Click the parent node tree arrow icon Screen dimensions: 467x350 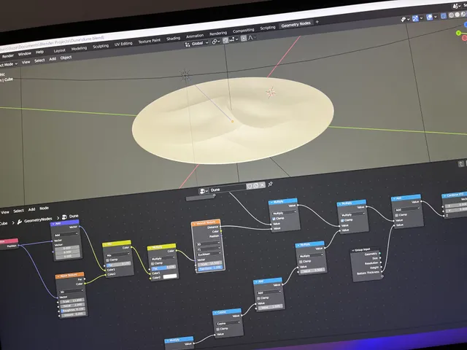(x=461, y=163)
